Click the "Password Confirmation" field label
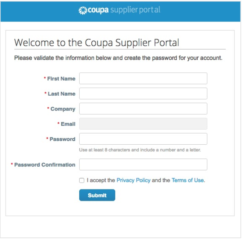 coord(45,165)
